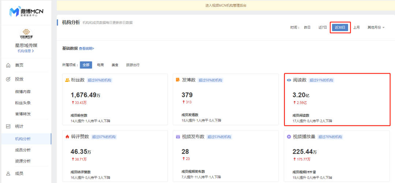
Task: Open the 机构信息 link
Action: [26, 51]
